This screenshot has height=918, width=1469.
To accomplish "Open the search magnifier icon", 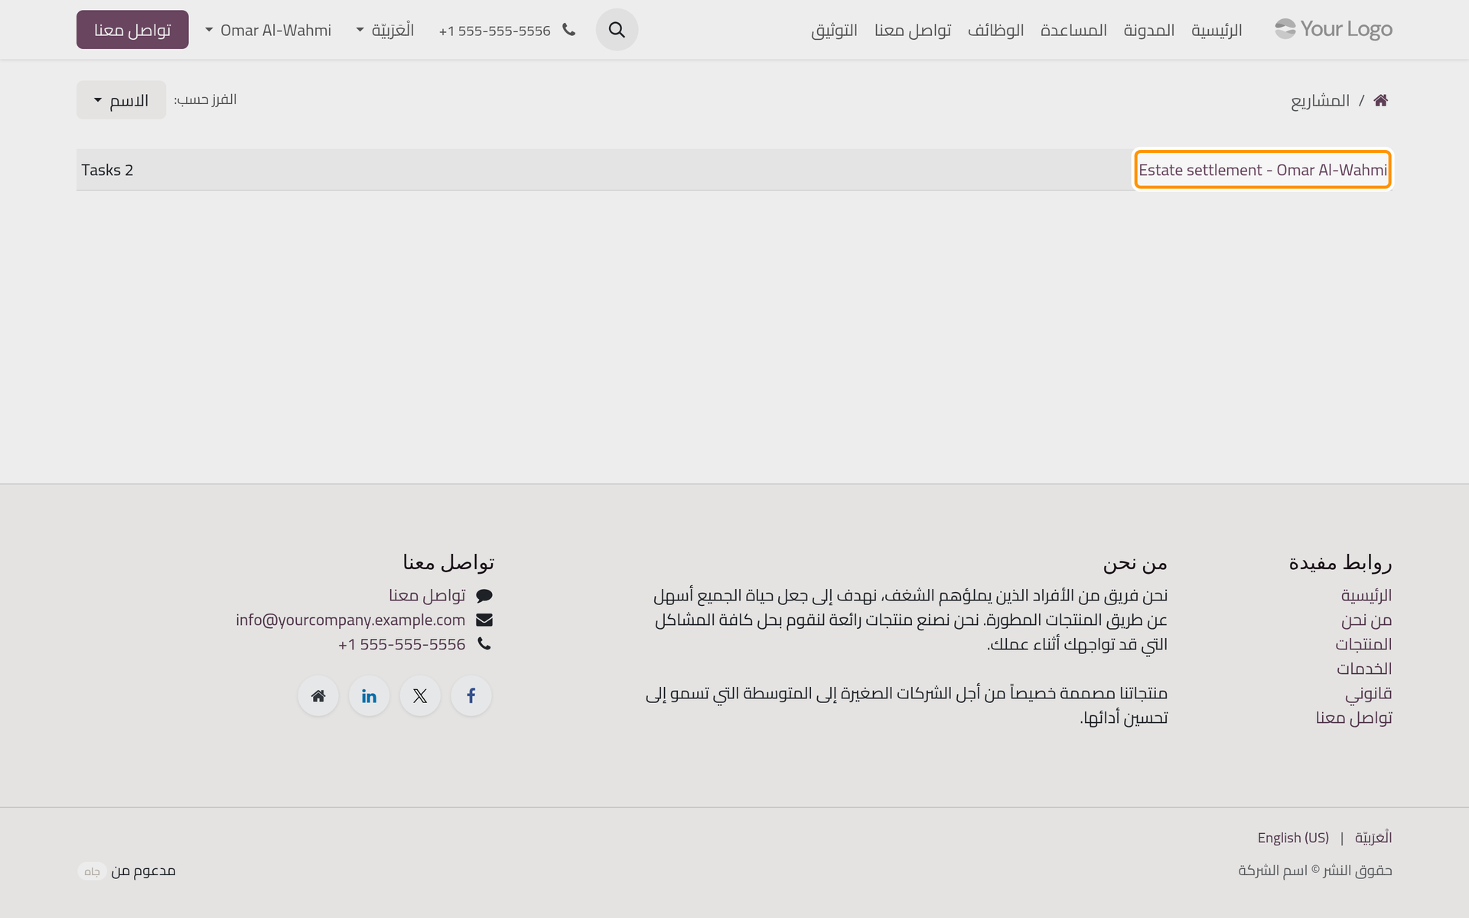I will (x=617, y=30).
